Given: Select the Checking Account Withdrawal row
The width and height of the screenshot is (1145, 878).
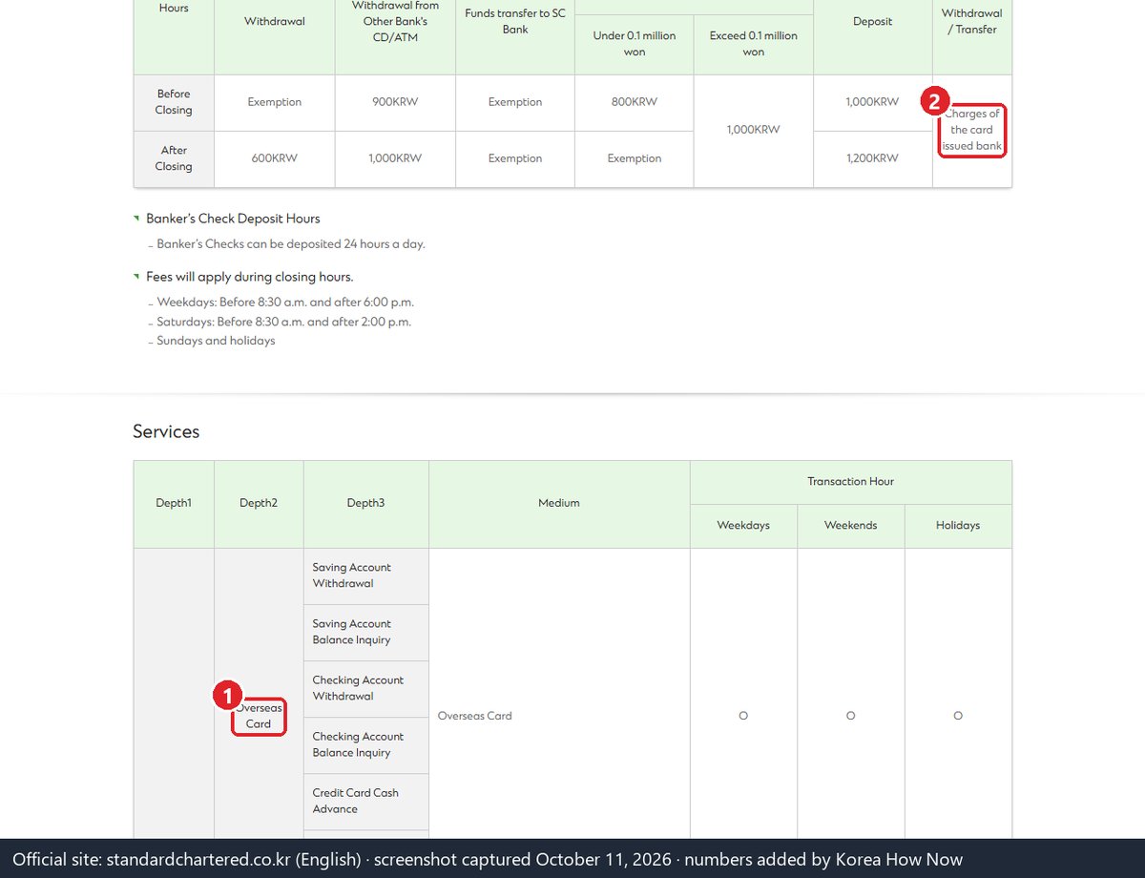Looking at the screenshot, I should pyautogui.click(x=366, y=688).
